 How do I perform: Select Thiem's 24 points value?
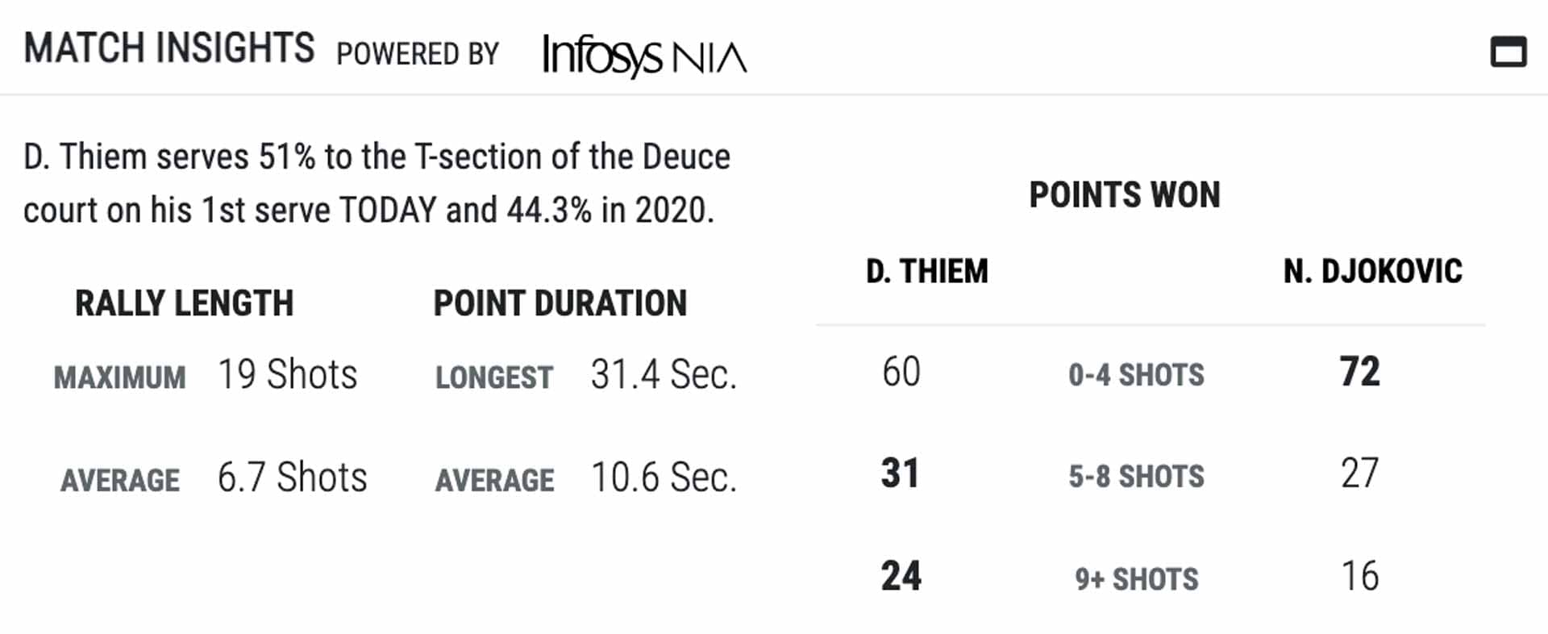click(901, 576)
